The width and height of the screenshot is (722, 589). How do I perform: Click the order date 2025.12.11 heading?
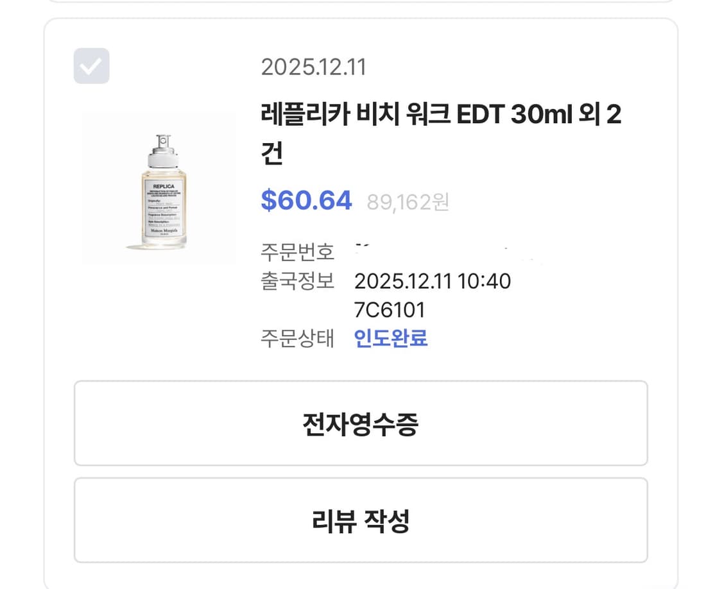(x=313, y=67)
